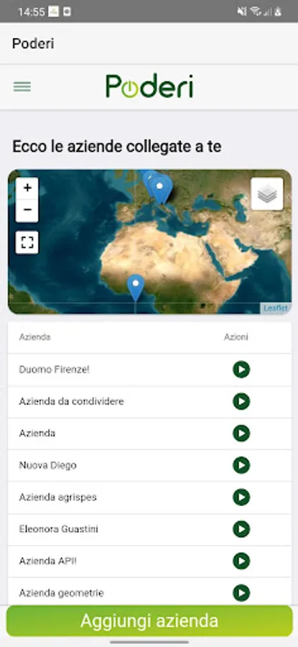
Task: Open Duomo Firenze! with its play icon
Action: [x=241, y=370]
